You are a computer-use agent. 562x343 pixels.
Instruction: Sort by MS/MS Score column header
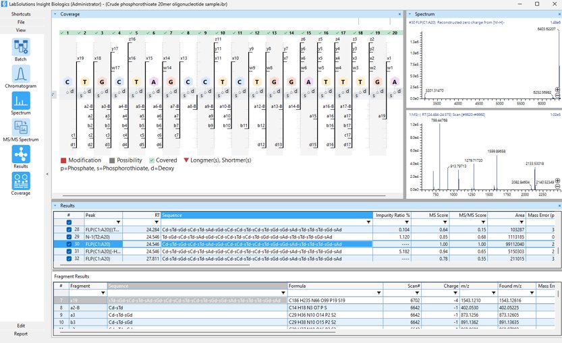pos(468,215)
